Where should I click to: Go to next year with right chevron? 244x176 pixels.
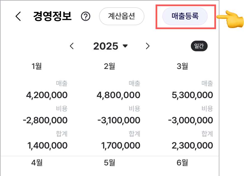tap(148, 46)
